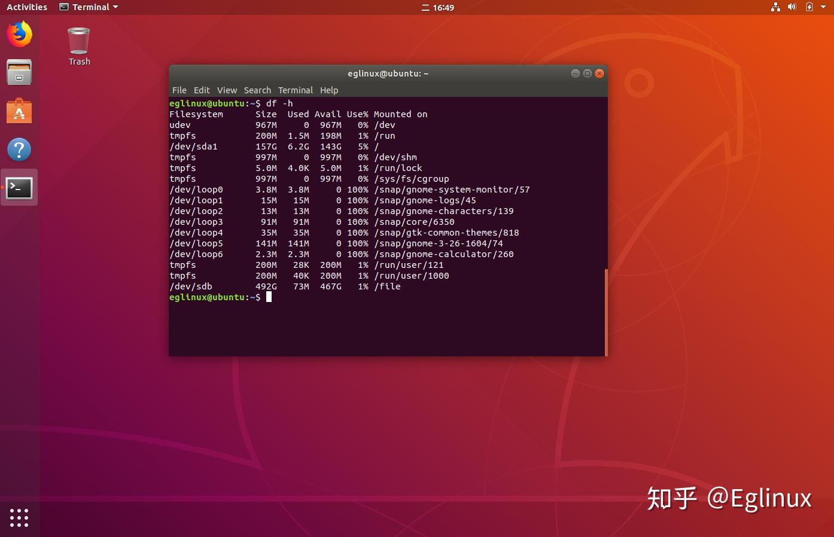Viewport: 834px width, 537px height.
Task: Select the Terminal icon in the dock
Action: [x=19, y=187]
